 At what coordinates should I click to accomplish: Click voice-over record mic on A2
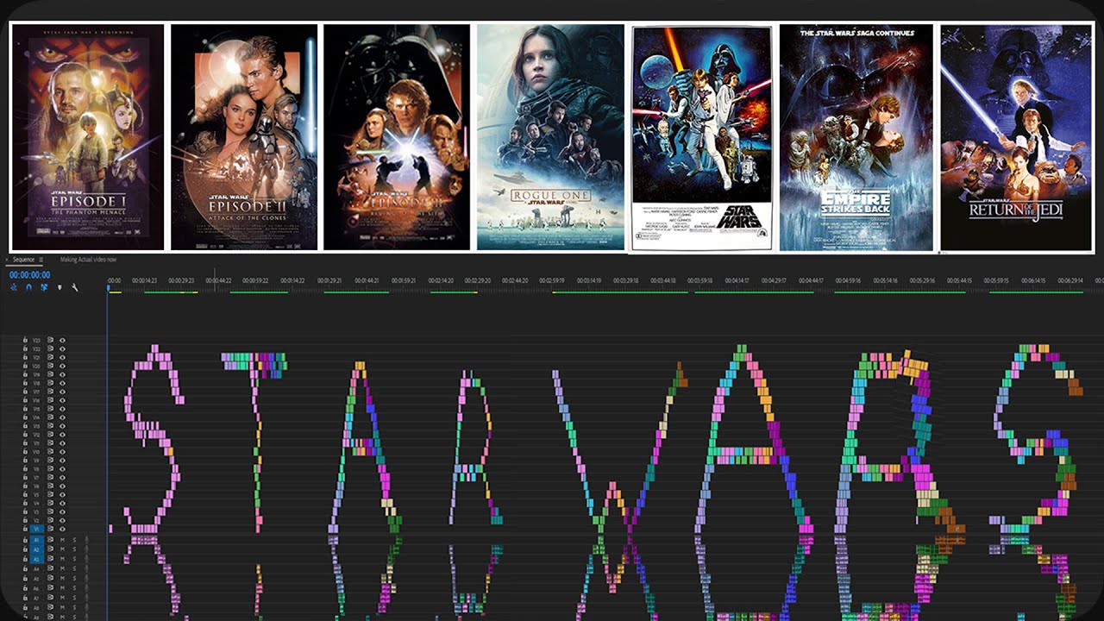86,549
